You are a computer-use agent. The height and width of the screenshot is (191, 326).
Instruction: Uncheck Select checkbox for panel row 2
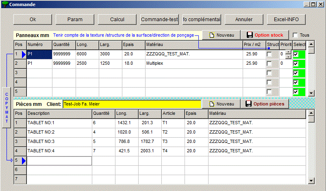(x=296, y=64)
